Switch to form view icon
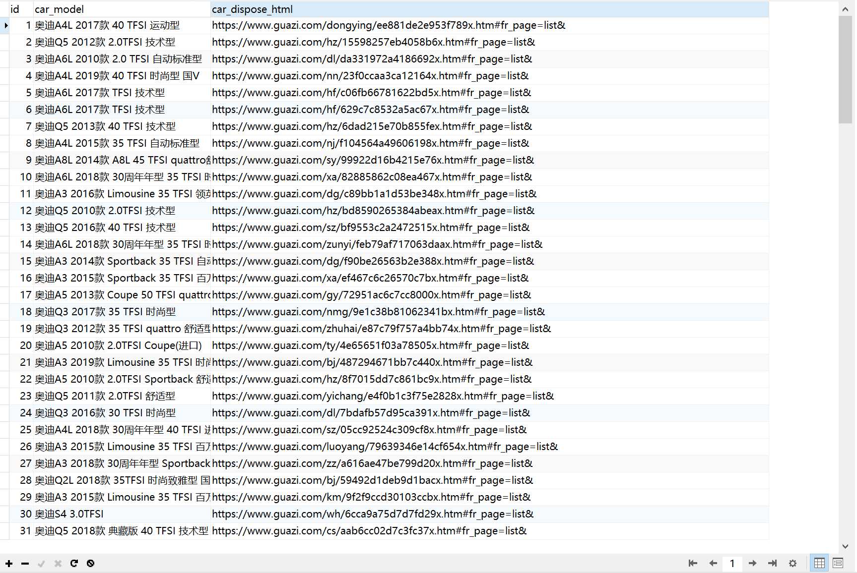The width and height of the screenshot is (857, 573). [838, 563]
